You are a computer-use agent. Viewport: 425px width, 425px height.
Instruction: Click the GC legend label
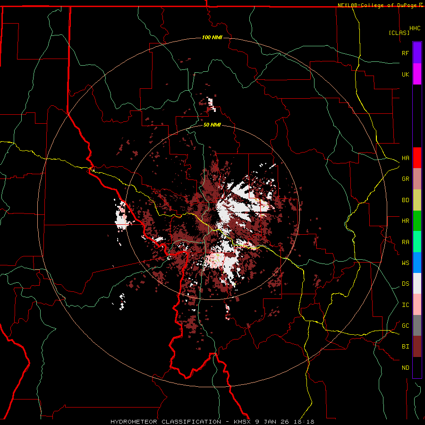(405, 326)
